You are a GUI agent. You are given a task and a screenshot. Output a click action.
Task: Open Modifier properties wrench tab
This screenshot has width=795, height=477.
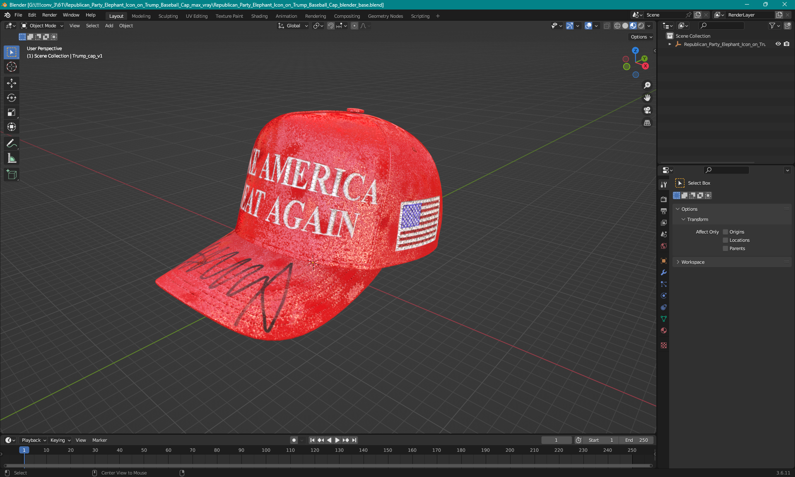coord(664,272)
